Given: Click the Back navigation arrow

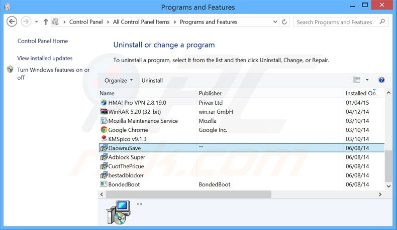Looking at the screenshot, I should pos(12,22).
